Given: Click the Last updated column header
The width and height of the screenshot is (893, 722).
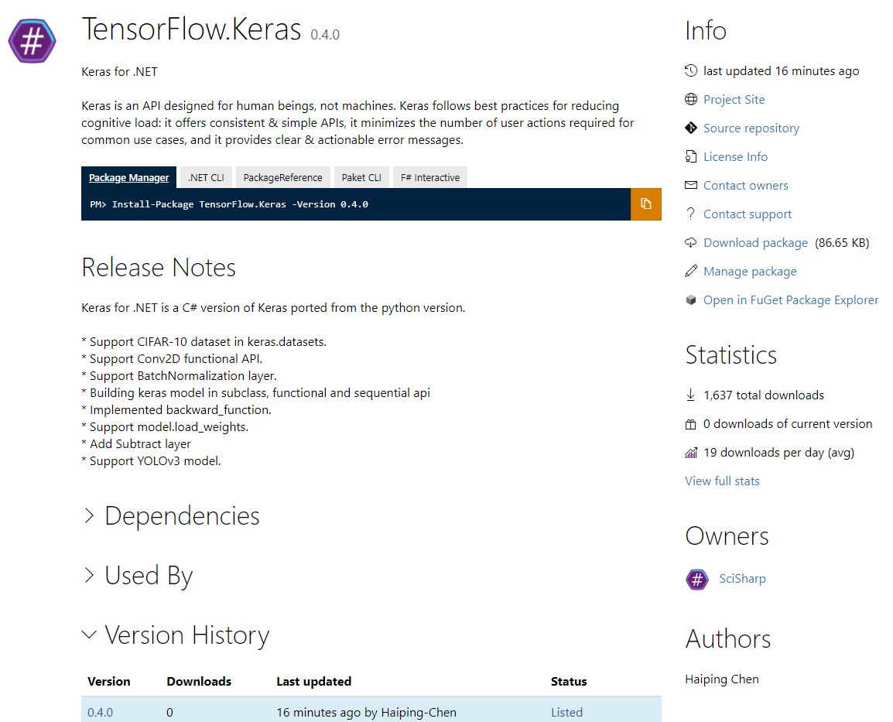Looking at the screenshot, I should 314,682.
